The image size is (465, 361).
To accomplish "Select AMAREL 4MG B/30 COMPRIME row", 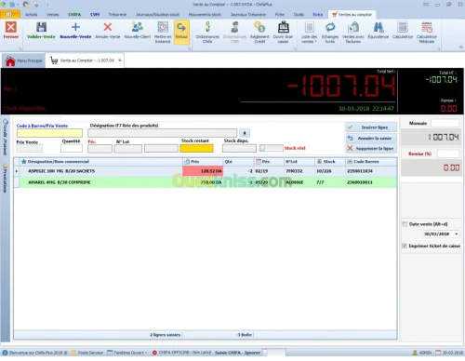I will click(x=206, y=182).
